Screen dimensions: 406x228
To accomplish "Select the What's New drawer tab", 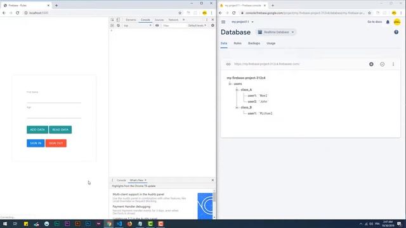I will pos(136,180).
